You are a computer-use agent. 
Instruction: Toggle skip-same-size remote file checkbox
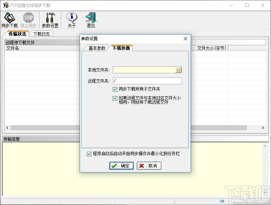coord(115,99)
